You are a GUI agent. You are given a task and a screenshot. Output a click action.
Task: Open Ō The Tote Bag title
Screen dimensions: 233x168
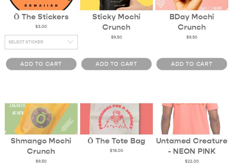[116, 141]
